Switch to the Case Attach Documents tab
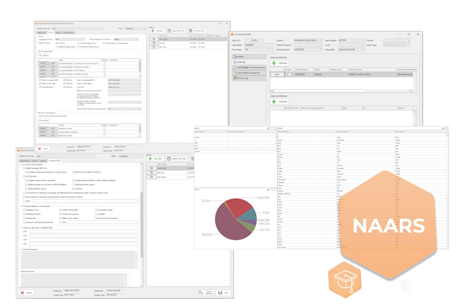Screen dimensions: 461x307 pyautogui.click(x=250, y=73)
